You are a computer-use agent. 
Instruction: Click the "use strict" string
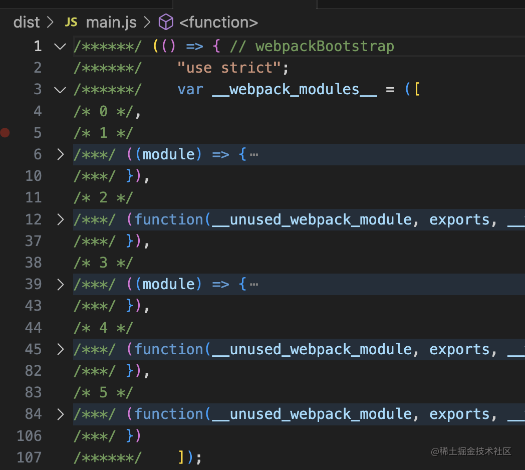(228, 68)
